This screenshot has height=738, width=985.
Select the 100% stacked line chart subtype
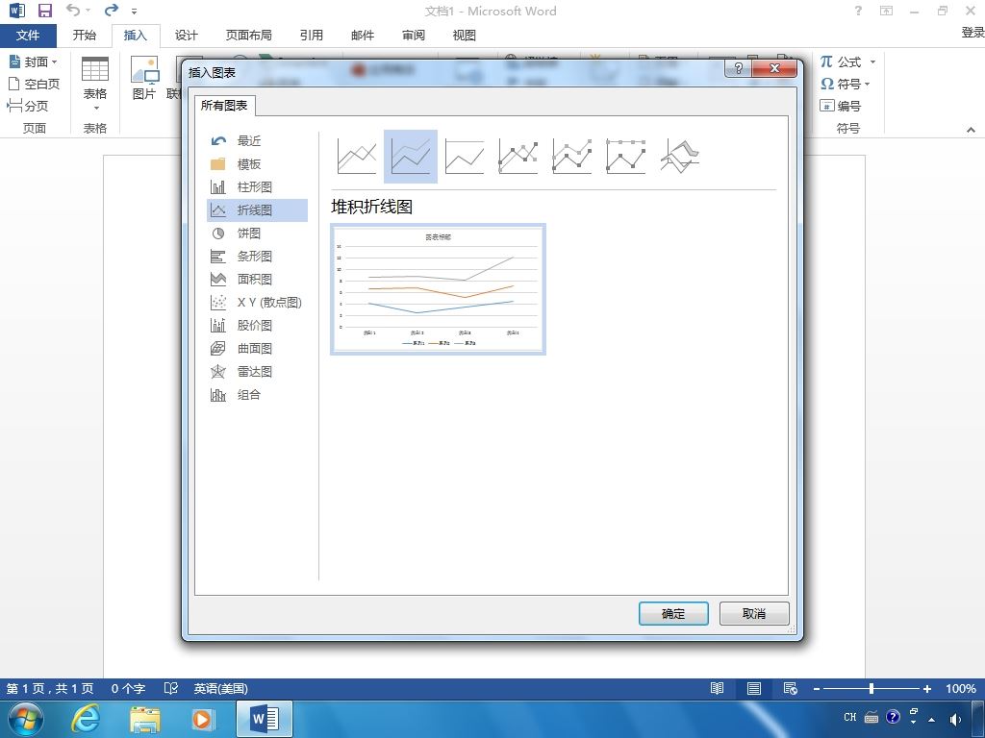[x=465, y=157]
